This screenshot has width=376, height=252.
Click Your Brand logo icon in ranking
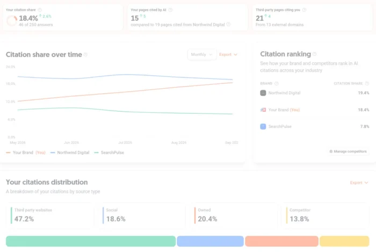coord(263,110)
